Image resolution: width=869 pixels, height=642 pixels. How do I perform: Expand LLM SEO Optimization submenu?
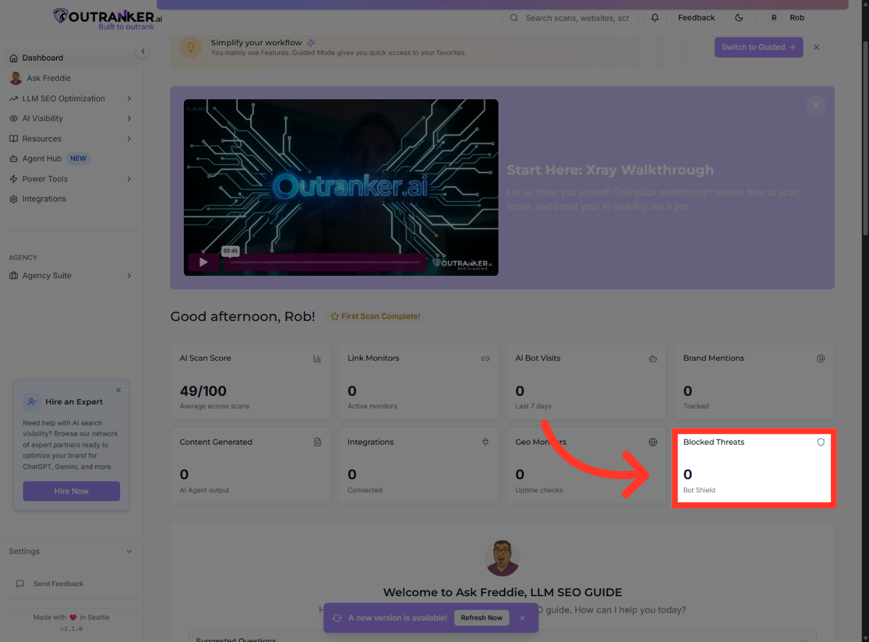pyautogui.click(x=129, y=99)
